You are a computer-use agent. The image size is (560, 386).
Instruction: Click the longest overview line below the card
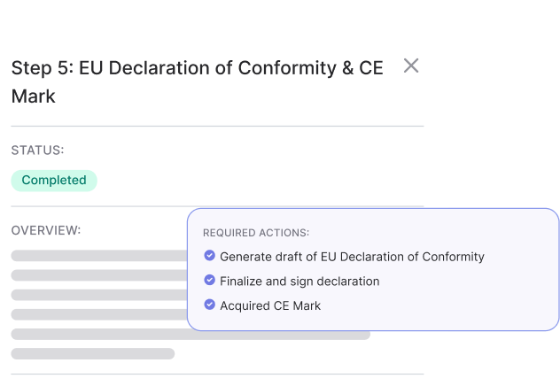tap(191, 335)
